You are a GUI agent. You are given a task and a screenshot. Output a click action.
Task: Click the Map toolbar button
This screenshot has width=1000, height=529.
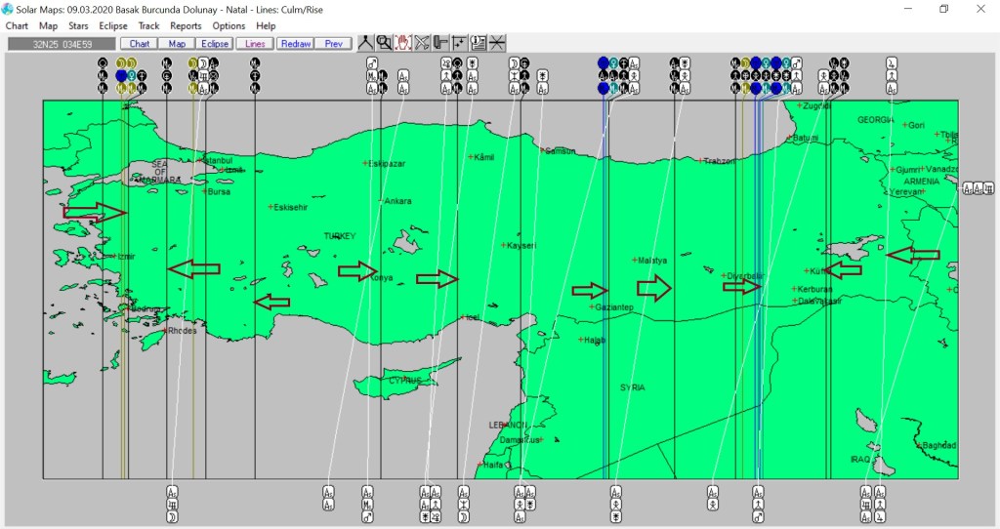point(177,44)
